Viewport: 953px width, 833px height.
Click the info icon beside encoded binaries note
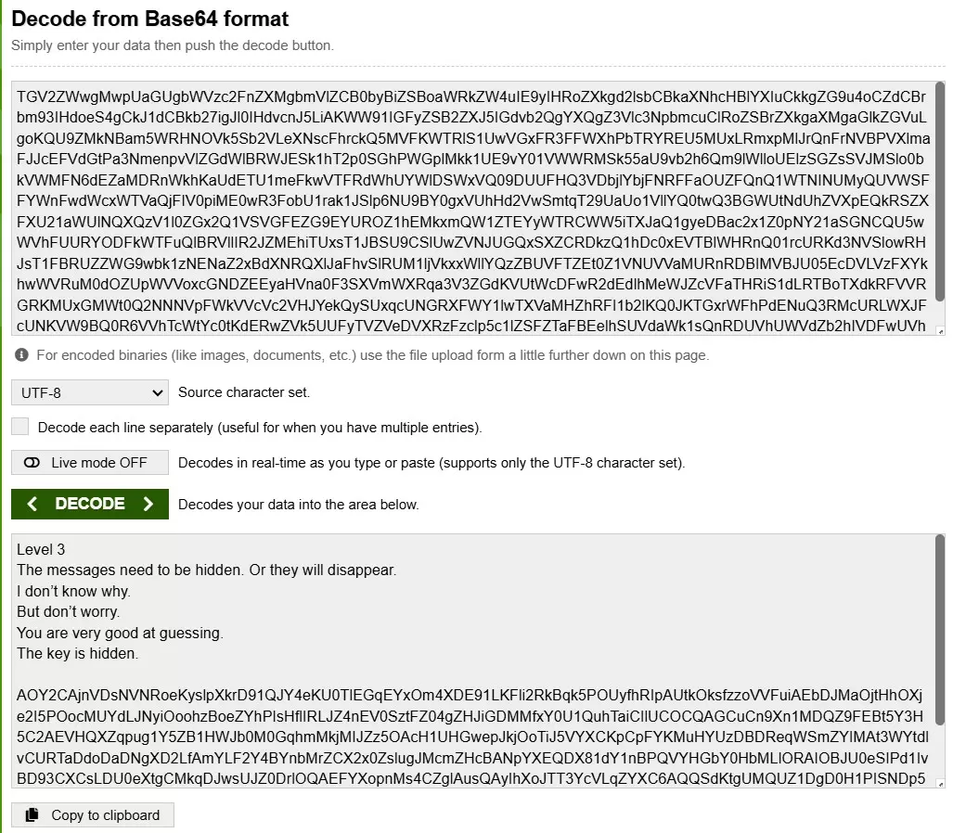tap(20, 355)
